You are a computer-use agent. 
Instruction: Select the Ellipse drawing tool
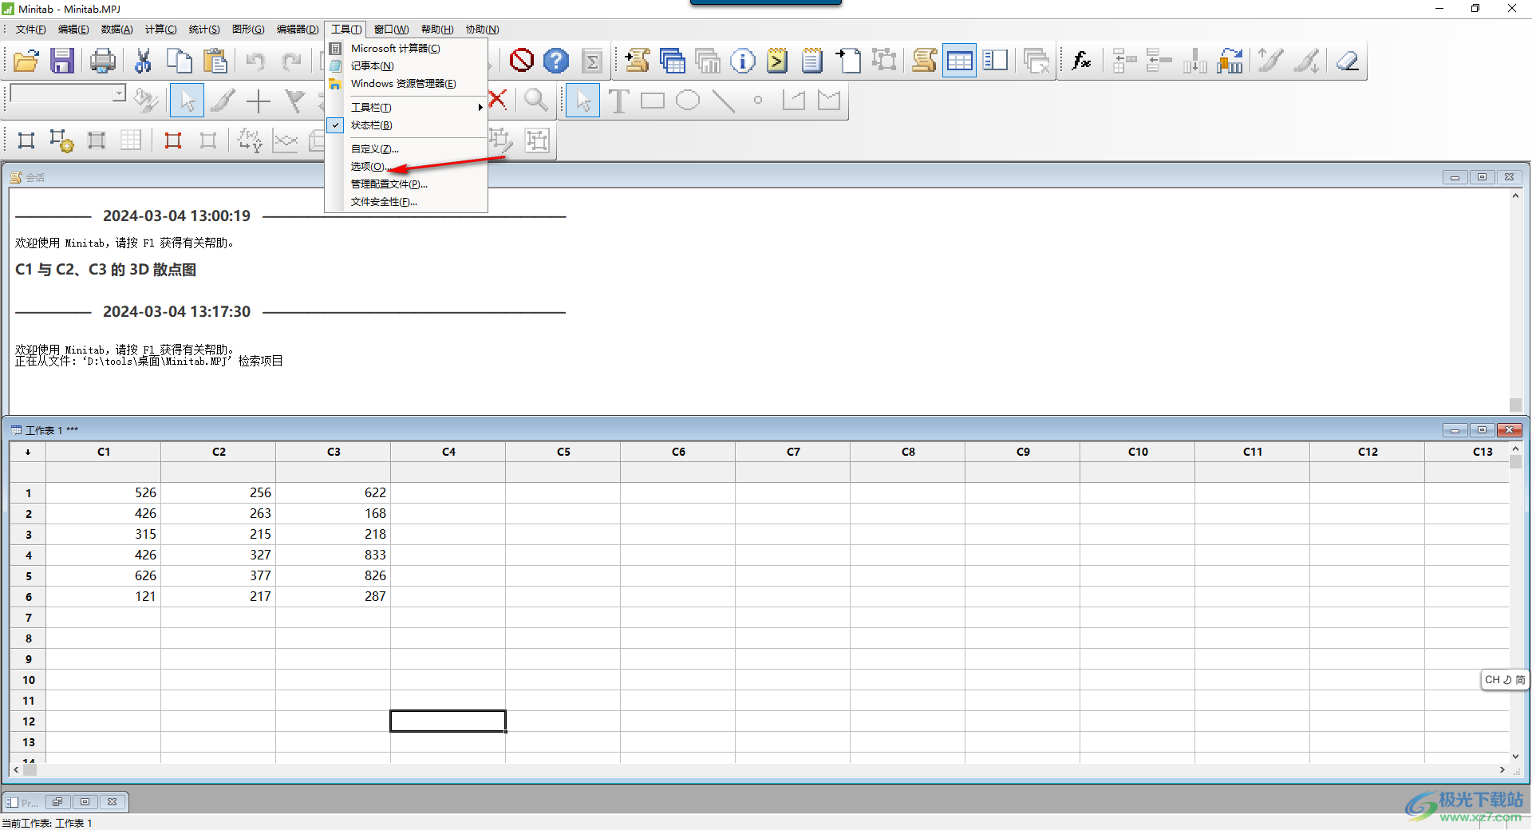tap(688, 101)
